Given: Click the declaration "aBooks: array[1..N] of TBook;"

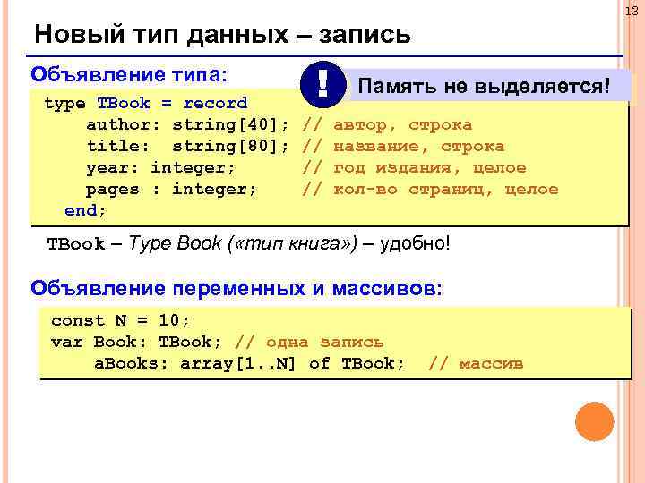Looking at the screenshot, I should [x=249, y=363].
